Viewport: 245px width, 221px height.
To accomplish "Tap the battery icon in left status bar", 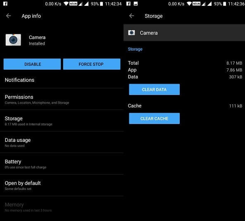I will pos(101,4).
